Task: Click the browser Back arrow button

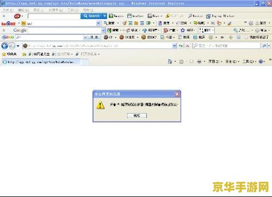Action: pos(4,46)
